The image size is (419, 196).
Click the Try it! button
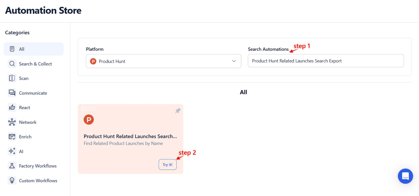click(167, 165)
